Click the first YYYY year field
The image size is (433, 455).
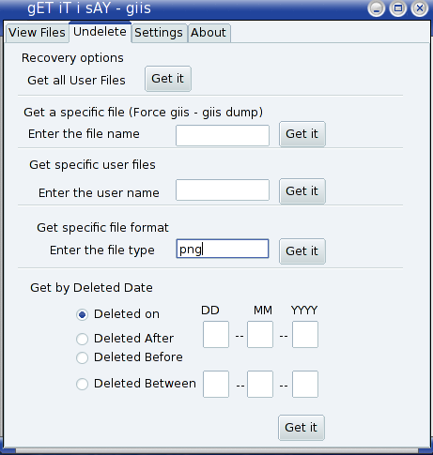coord(305,334)
